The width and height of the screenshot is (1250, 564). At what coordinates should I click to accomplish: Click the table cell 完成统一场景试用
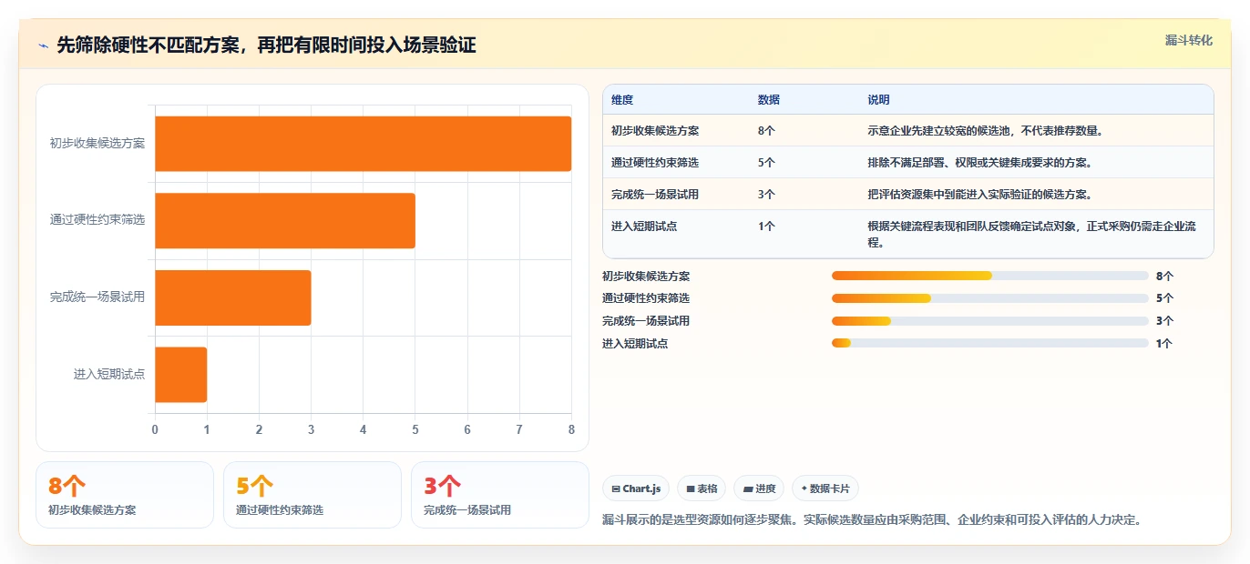pyautogui.click(x=655, y=195)
